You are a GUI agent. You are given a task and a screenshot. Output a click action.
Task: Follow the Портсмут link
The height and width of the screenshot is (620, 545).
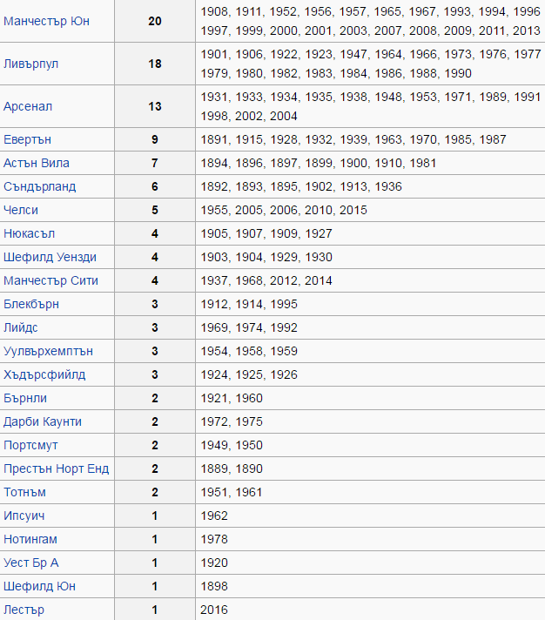[30, 445]
